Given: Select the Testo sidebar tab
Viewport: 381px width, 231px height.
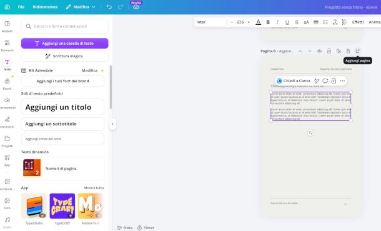Looking at the screenshot, I should [x=7, y=65].
